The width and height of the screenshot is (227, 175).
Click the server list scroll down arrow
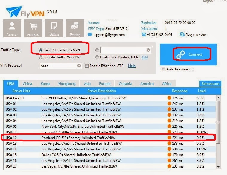pyautogui.click(x=218, y=167)
